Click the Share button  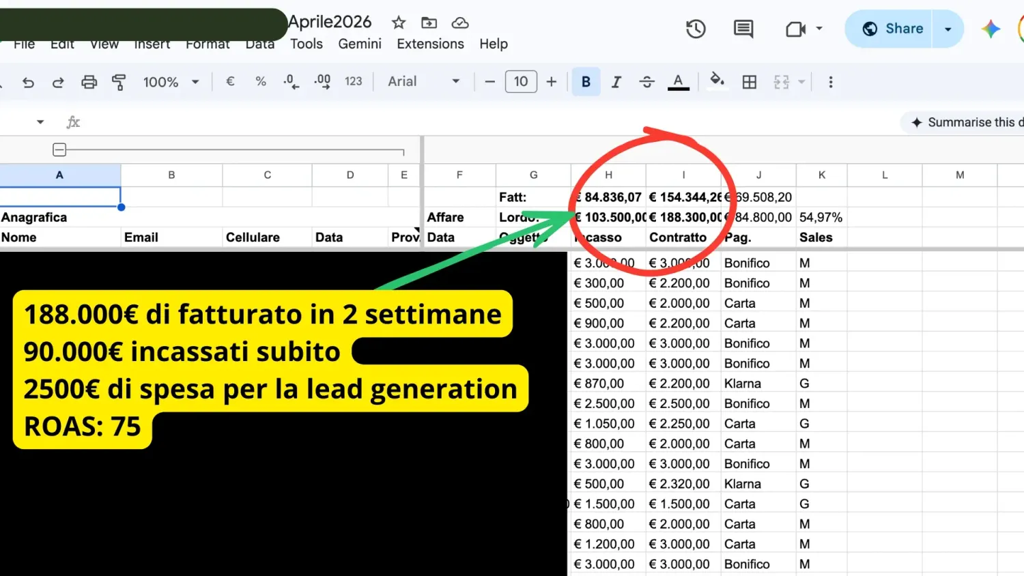coord(889,29)
